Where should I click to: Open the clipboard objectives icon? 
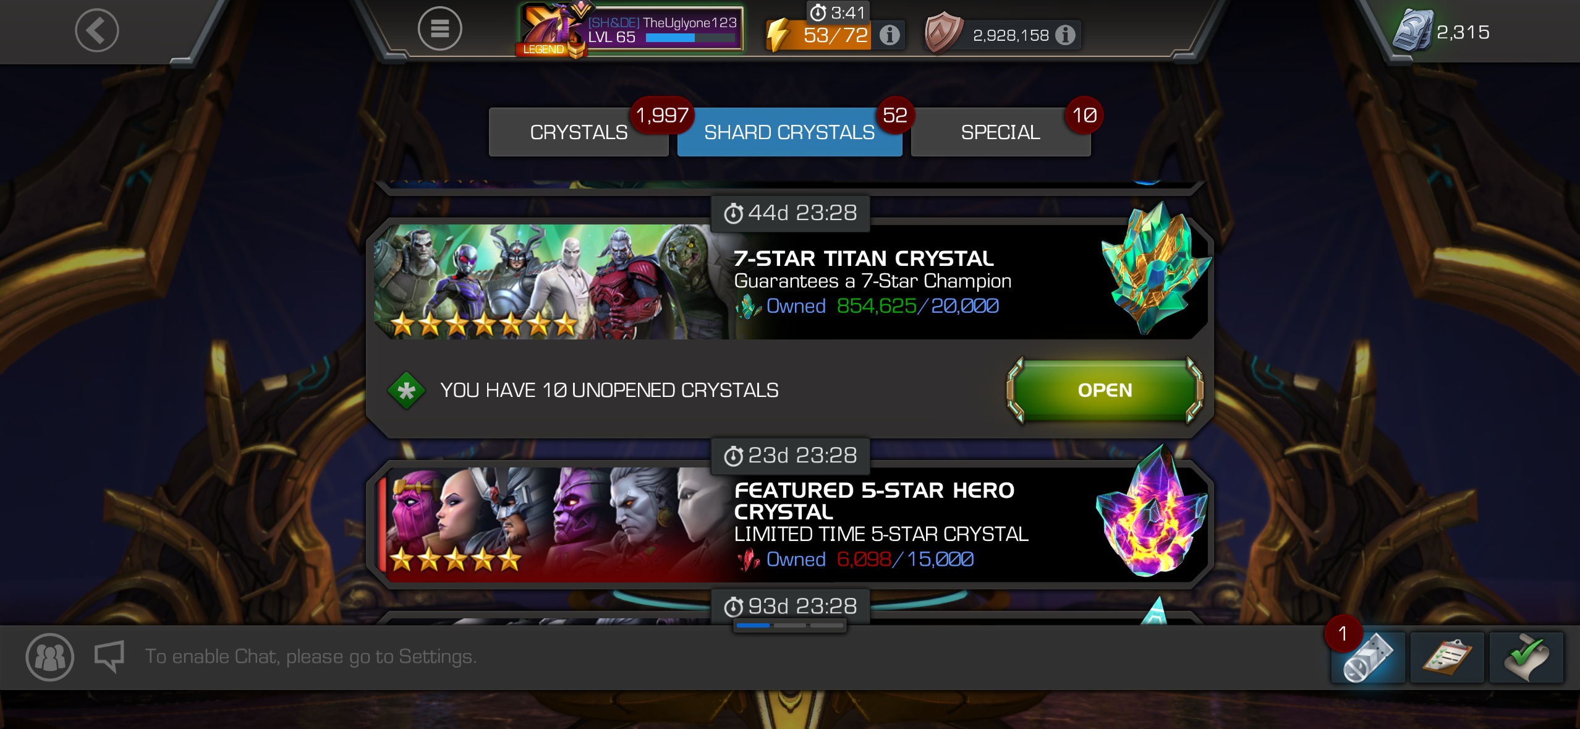(1447, 657)
